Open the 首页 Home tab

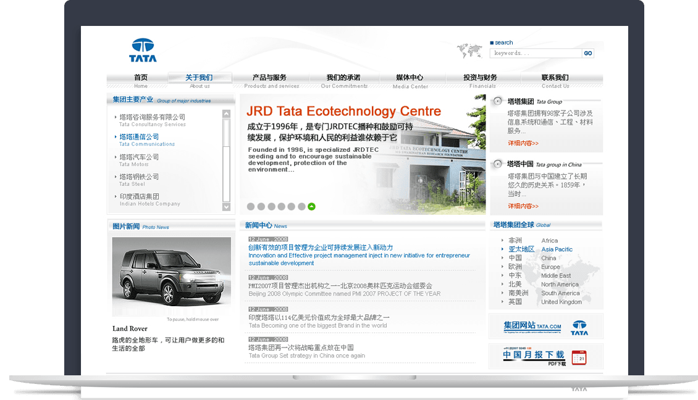[x=140, y=77]
